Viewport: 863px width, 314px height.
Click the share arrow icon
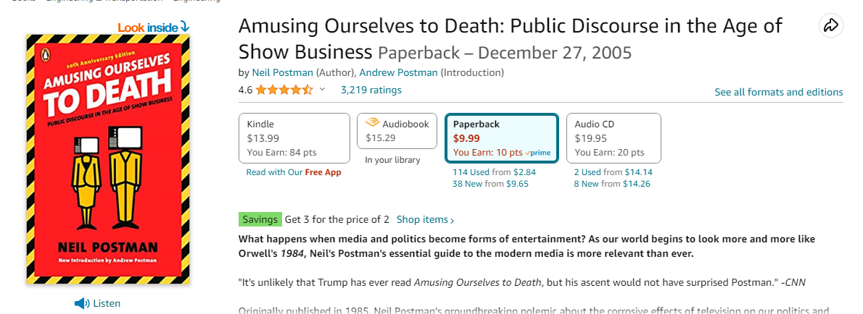(830, 26)
